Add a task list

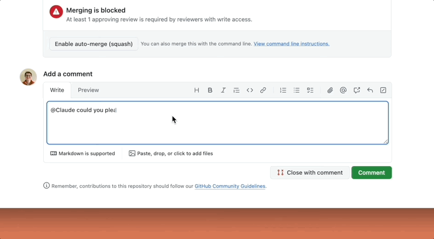[x=310, y=90]
